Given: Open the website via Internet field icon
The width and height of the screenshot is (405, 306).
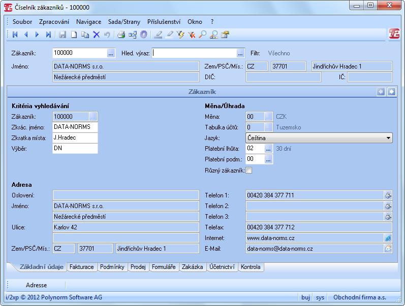Looking at the screenshot, I should click(x=388, y=238).
